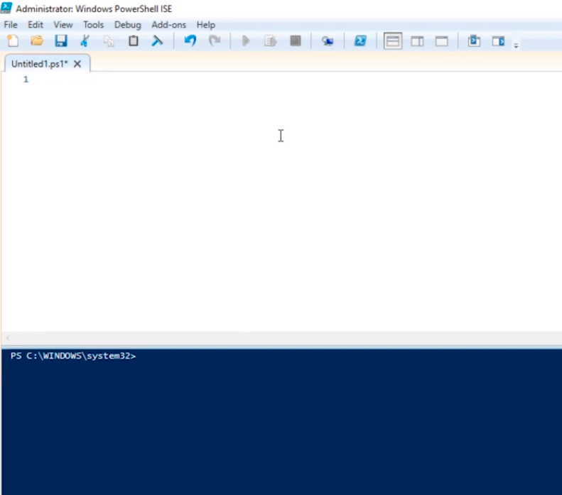Click the Run Selection icon

(x=270, y=40)
